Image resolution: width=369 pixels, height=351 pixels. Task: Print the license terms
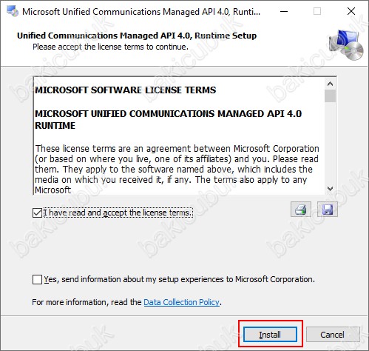point(301,210)
